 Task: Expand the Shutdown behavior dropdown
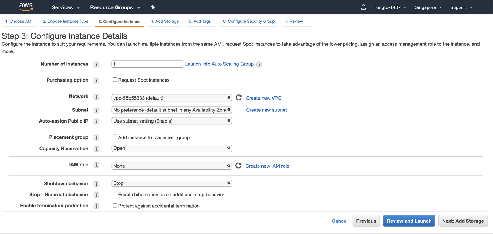(172, 183)
